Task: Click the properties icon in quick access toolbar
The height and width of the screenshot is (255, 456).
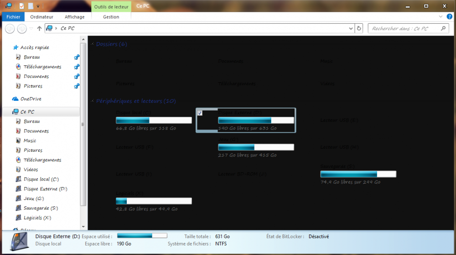Action: click(x=21, y=6)
